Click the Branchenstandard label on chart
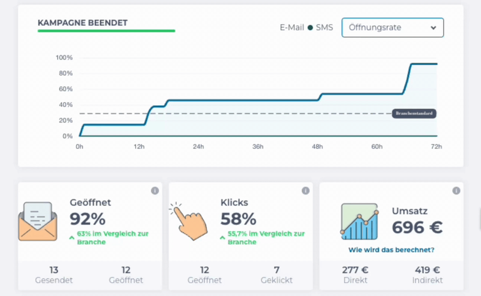 tap(414, 113)
